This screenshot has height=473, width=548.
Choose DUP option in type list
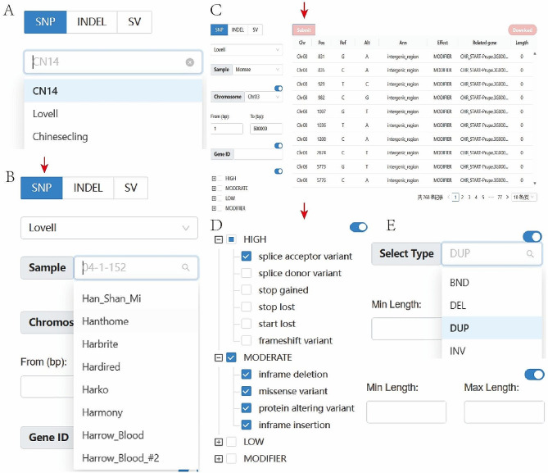tap(491, 328)
